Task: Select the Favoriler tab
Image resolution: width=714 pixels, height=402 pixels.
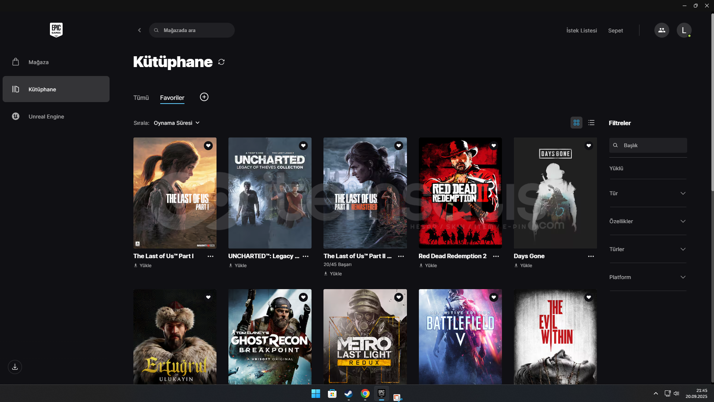Action: point(172,98)
